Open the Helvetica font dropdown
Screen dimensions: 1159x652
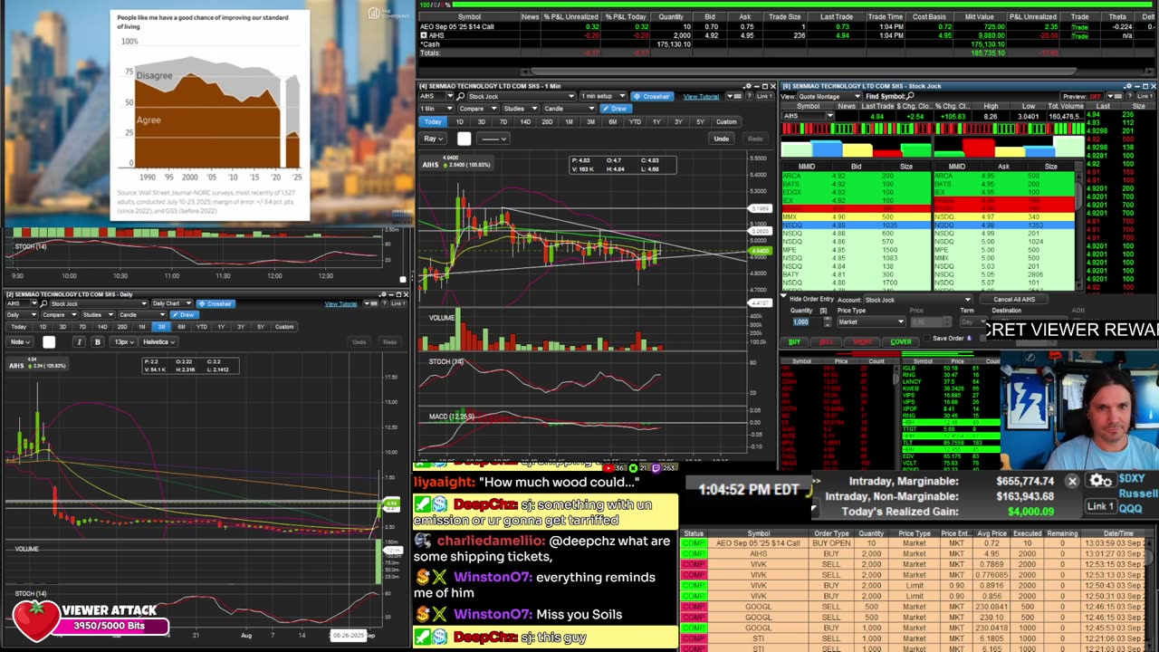pyautogui.click(x=158, y=341)
